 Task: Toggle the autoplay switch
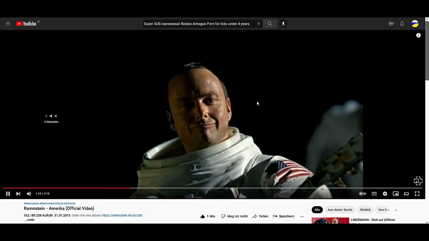point(362,193)
